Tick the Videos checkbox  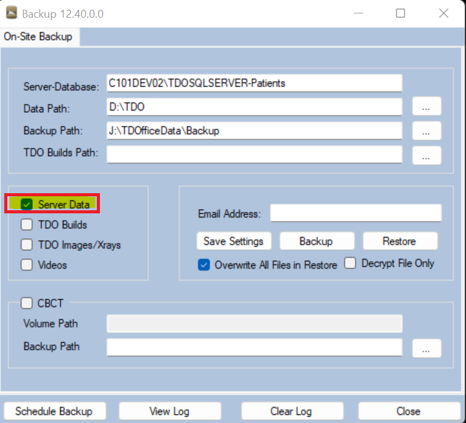[27, 265]
